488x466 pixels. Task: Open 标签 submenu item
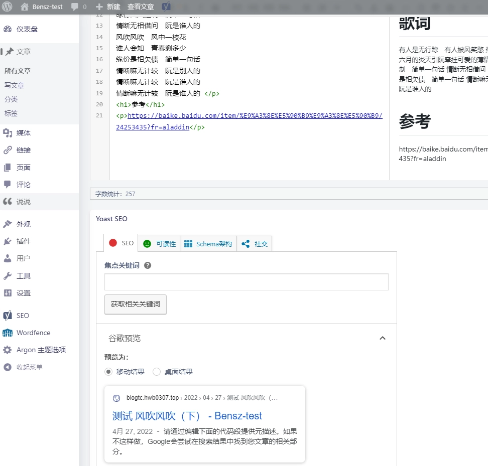(x=11, y=113)
